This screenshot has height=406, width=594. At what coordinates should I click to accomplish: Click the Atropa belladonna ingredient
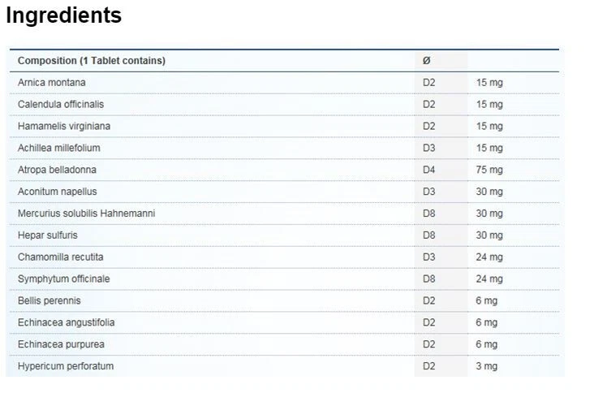[57, 171]
